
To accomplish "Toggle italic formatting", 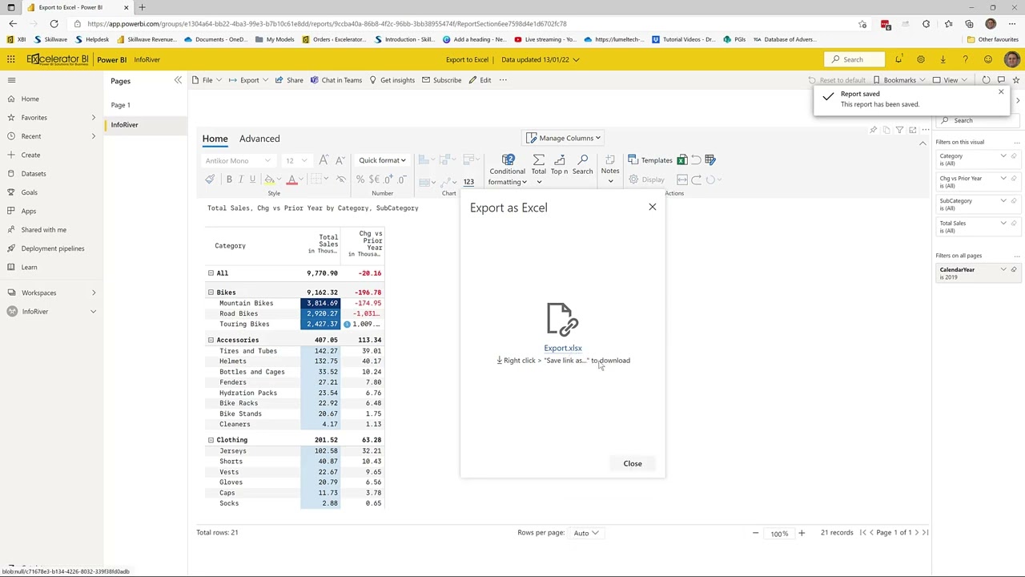I will pos(240,180).
